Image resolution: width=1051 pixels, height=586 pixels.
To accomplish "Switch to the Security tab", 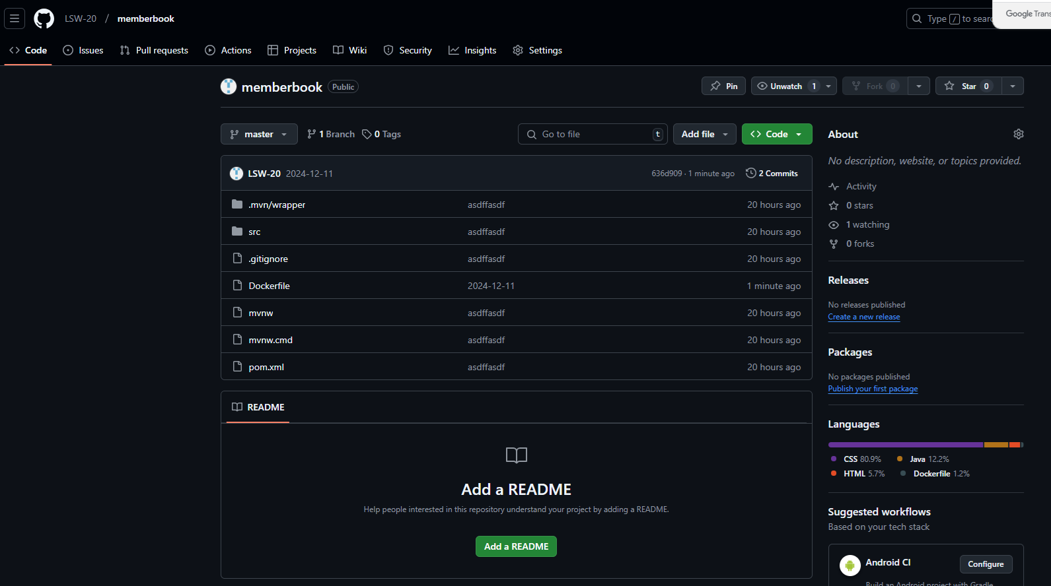I will [x=408, y=50].
